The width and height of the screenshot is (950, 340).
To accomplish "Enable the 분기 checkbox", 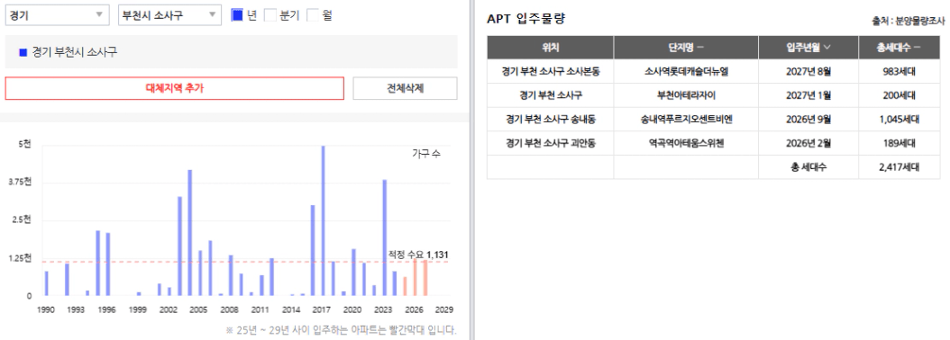I will click(270, 15).
